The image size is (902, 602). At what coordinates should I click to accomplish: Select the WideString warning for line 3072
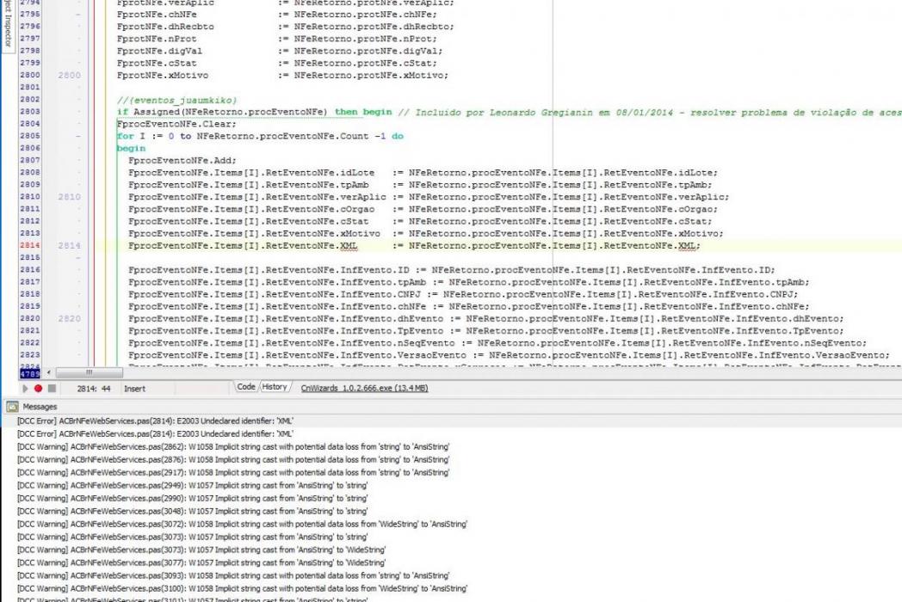click(x=242, y=524)
